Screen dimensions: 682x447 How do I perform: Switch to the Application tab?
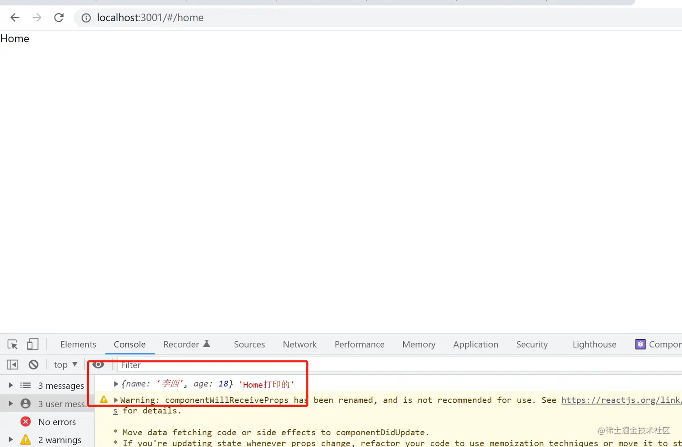(x=476, y=345)
